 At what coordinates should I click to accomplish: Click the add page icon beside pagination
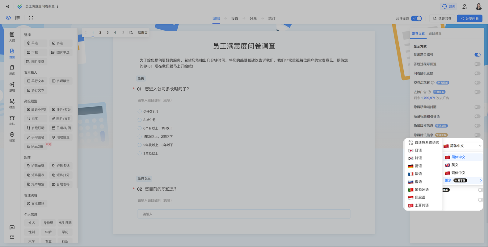pyautogui.click(x=131, y=32)
